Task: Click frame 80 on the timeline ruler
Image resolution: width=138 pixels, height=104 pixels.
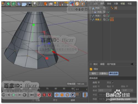Action: 56,89
